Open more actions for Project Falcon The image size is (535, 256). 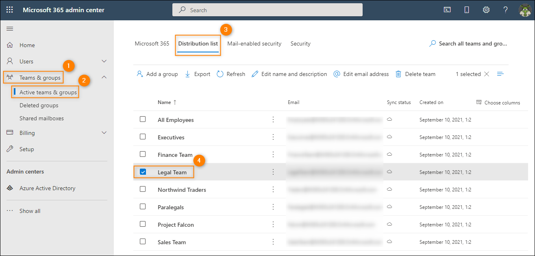273,224
